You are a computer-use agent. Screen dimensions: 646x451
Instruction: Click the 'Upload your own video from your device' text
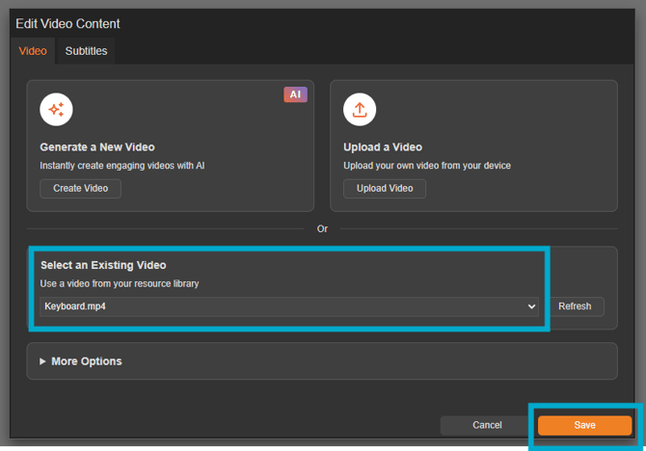point(427,166)
